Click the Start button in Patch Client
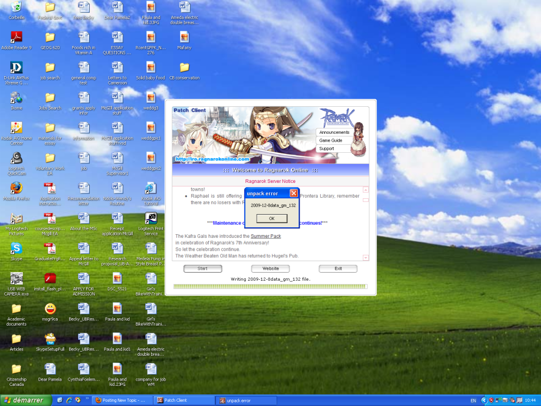The height and width of the screenshot is (406, 541). (x=202, y=269)
